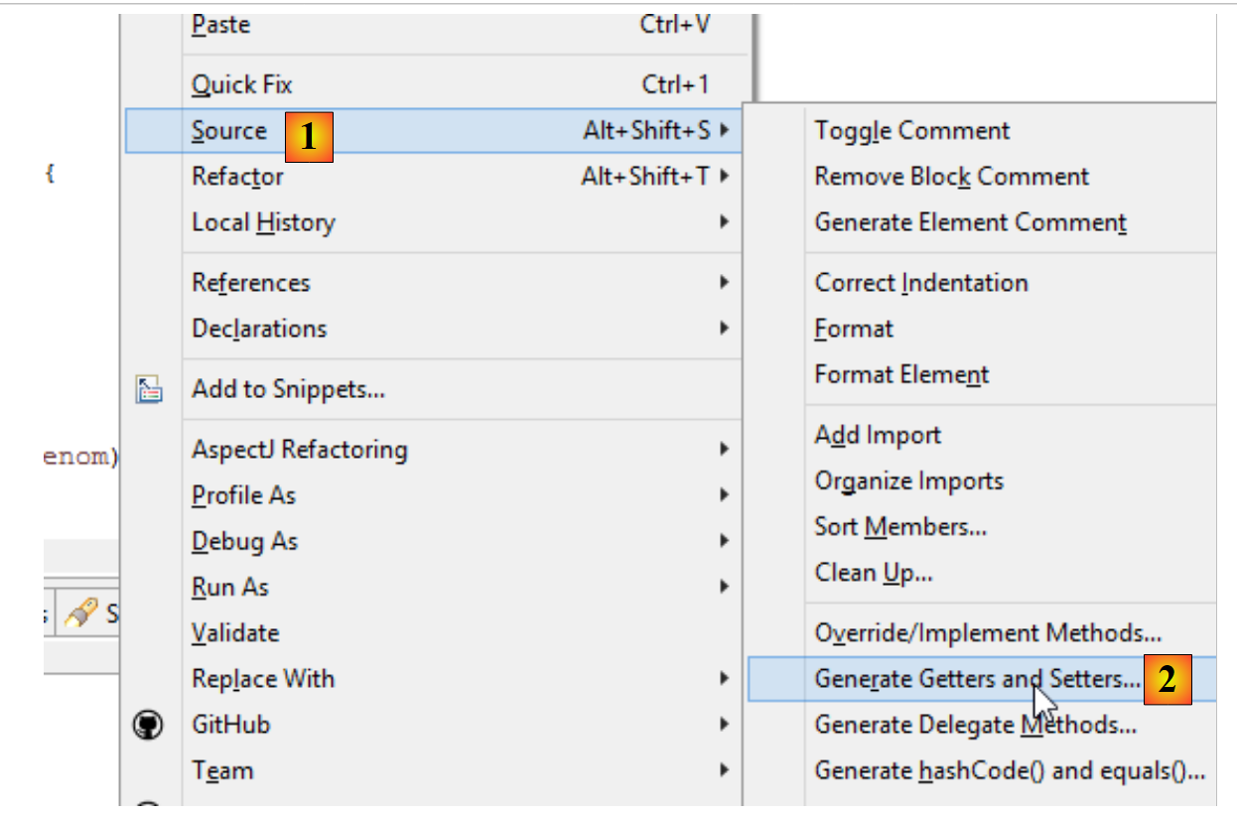Screen dimensions: 1237x815
Task: Select Generate Getters and Setters
Action: (977, 679)
